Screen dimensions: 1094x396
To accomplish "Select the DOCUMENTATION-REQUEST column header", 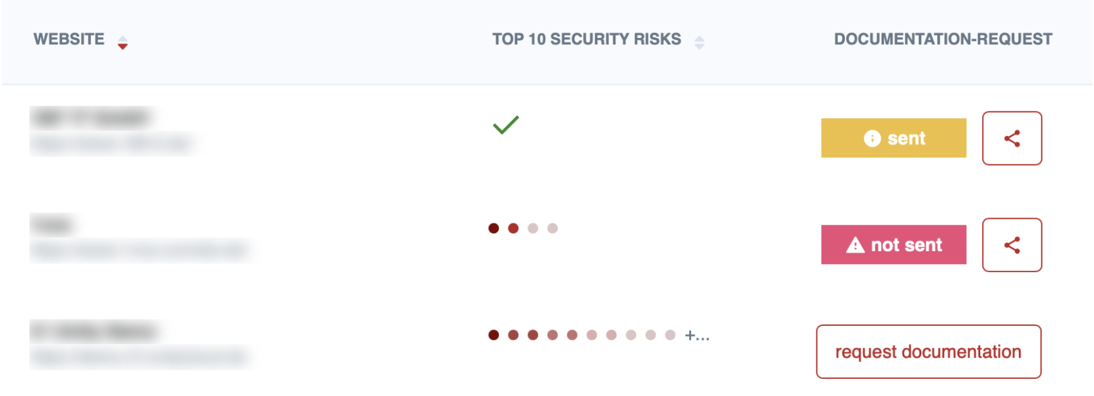I will click(x=943, y=39).
